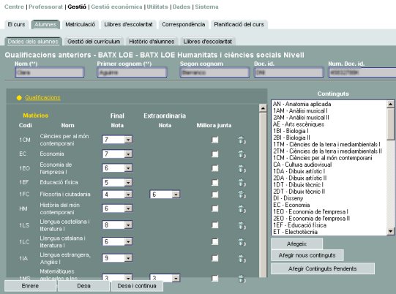Delete the Educació física grade row
Viewport: 396px width, 294px height.
pyautogui.click(x=242, y=183)
